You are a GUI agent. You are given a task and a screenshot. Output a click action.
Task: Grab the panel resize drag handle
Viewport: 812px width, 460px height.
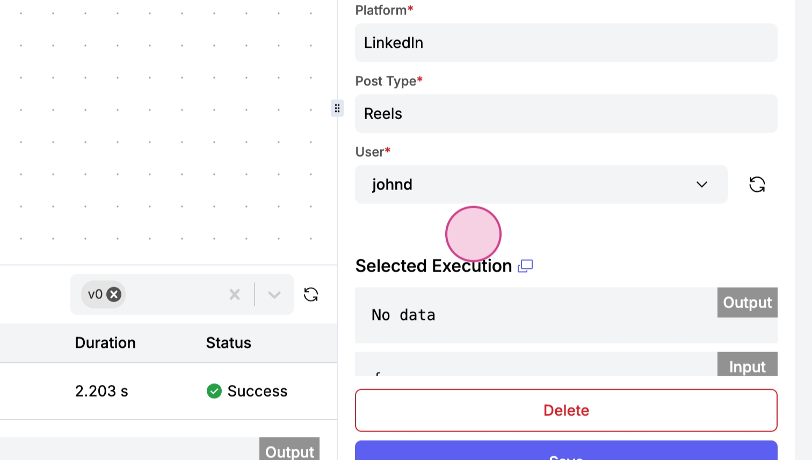(337, 108)
